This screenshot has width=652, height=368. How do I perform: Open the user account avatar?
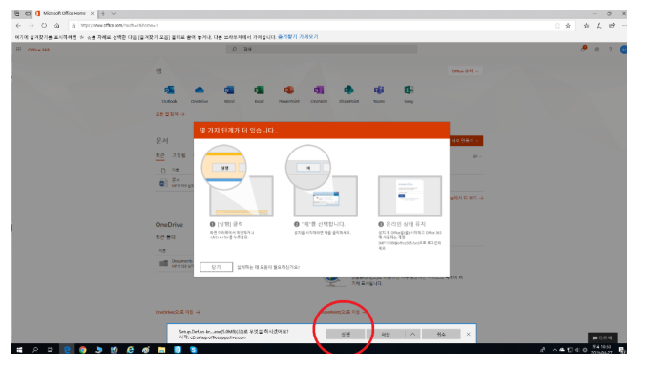[623, 50]
